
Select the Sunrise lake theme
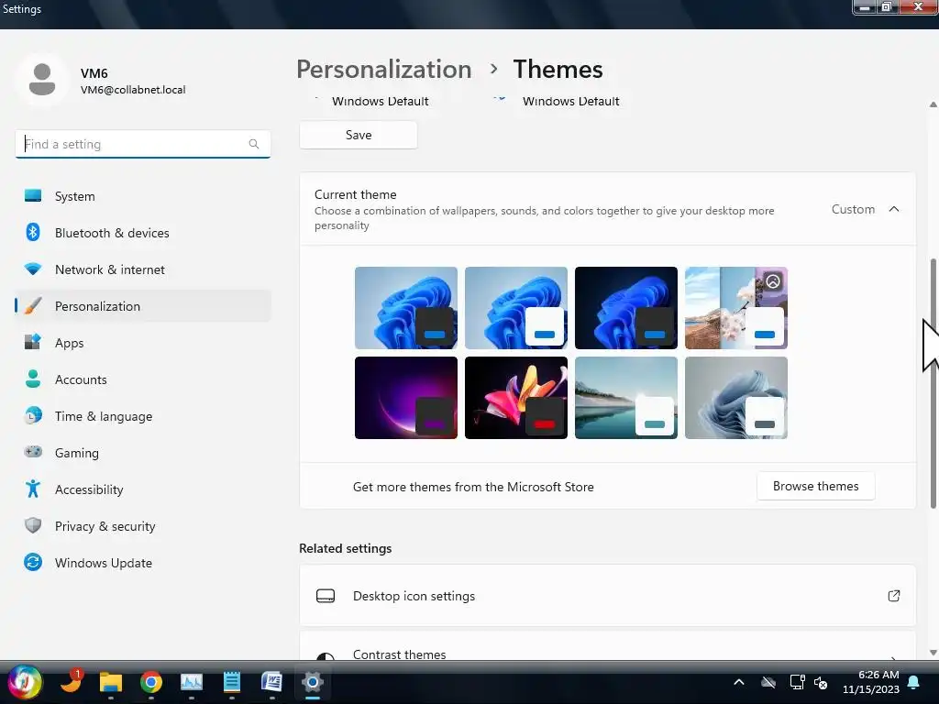pos(626,398)
